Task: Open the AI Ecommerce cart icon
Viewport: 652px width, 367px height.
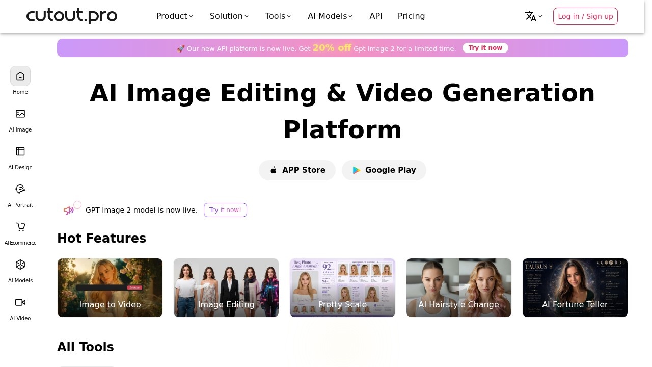Action: 20,227
